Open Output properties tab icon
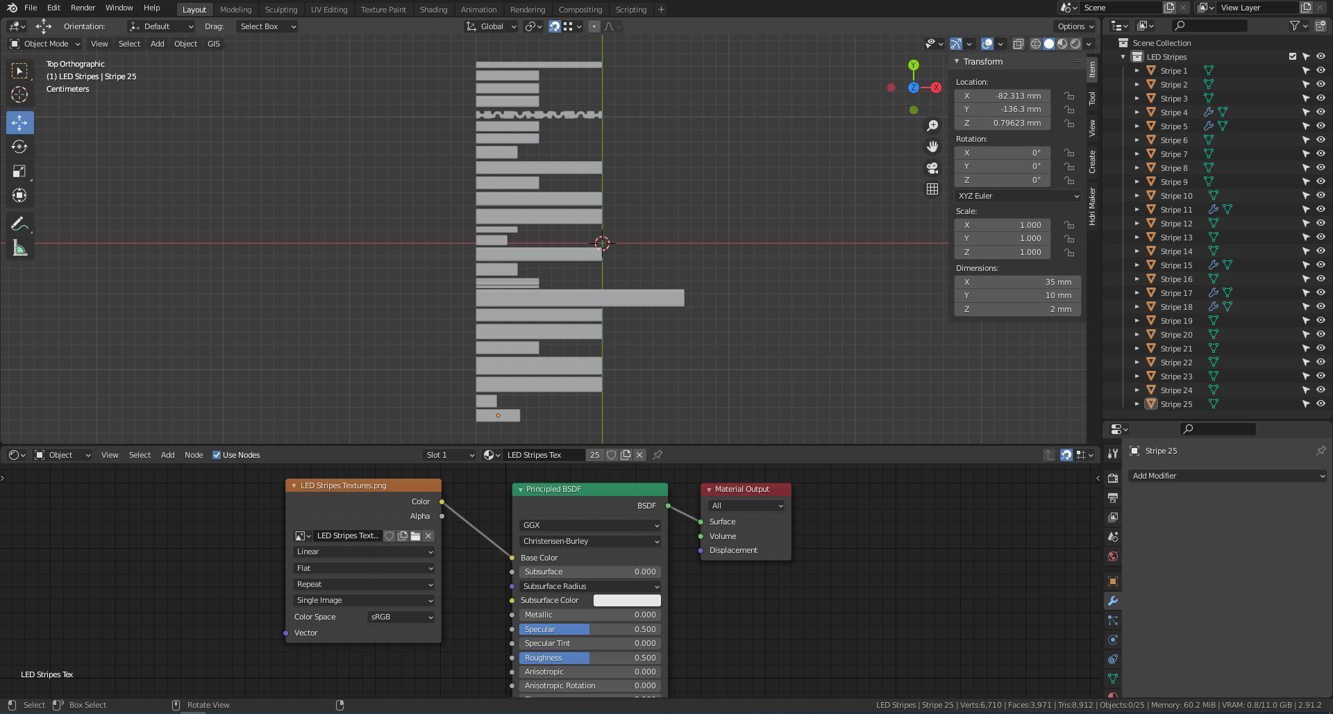This screenshot has height=714, width=1333. pyautogui.click(x=1113, y=497)
